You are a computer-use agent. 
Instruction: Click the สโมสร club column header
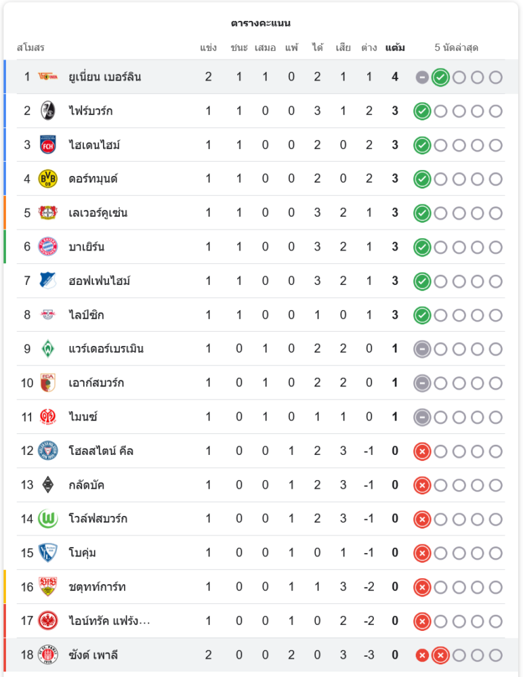click(30, 48)
